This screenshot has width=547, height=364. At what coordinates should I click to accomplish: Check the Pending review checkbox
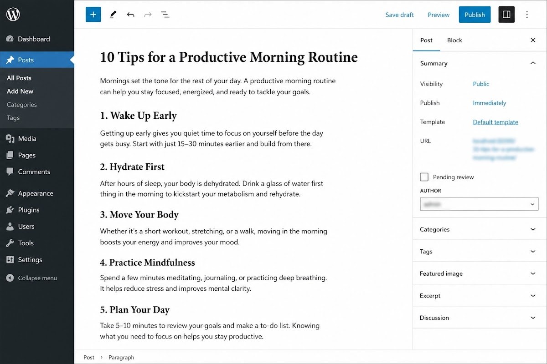[x=424, y=177]
